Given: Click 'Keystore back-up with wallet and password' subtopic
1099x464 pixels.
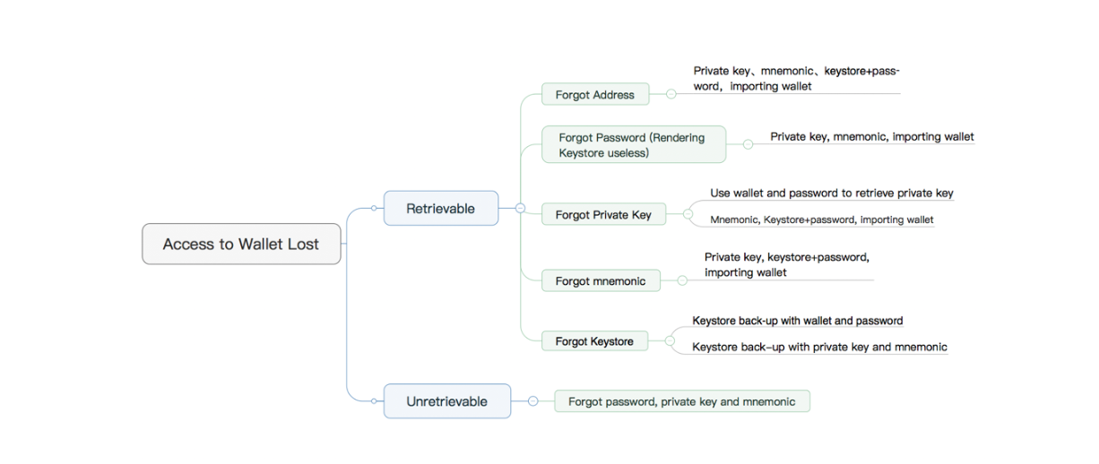Looking at the screenshot, I should tap(797, 321).
